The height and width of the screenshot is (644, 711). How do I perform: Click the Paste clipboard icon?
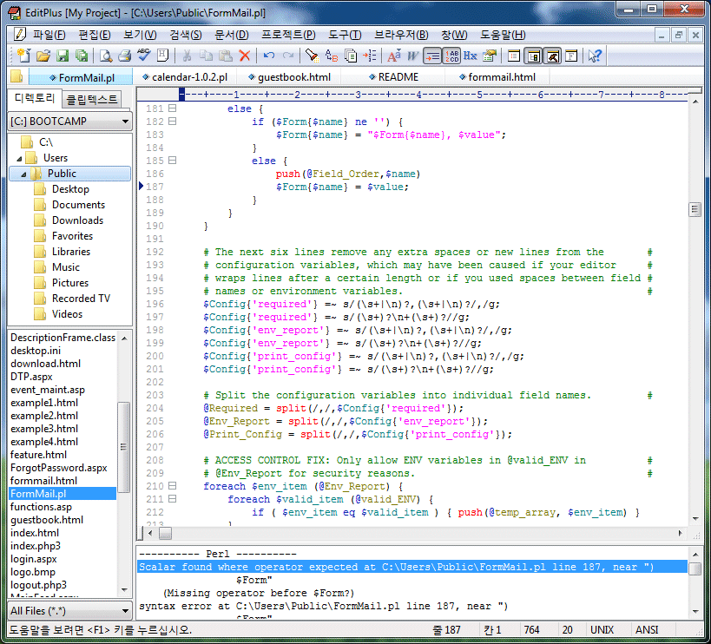click(x=226, y=56)
